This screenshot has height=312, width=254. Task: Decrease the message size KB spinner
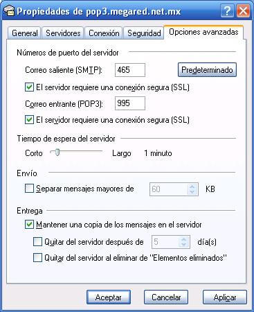point(192,192)
